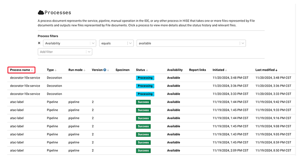The width and height of the screenshot is (301, 158).
Task: Expand the available value dropdown
Action: [x=242, y=43]
